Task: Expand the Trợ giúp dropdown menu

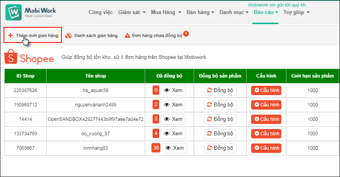Action: (x=297, y=12)
